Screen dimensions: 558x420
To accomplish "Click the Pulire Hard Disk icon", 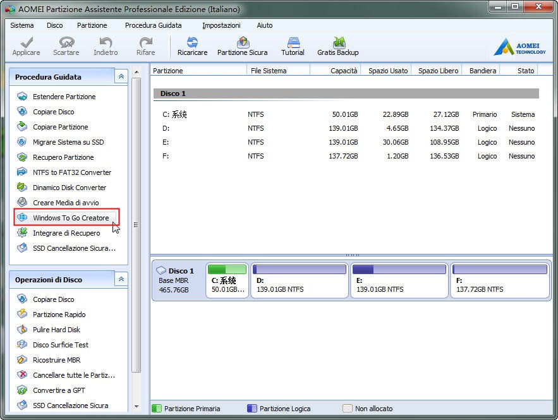I will [x=22, y=329].
